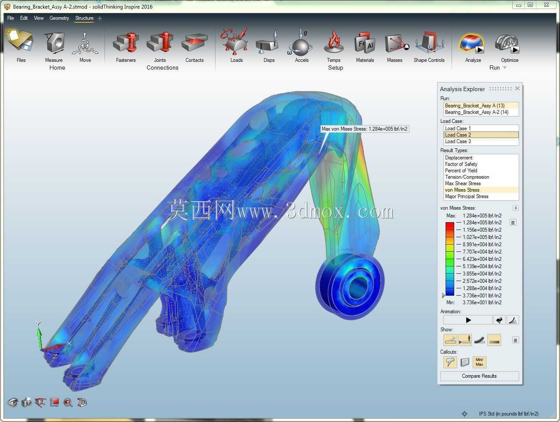Image resolution: width=560 pixels, height=422 pixels.
Task: Click the snap crosshair icon in status bar
Action: coord(465,414)
